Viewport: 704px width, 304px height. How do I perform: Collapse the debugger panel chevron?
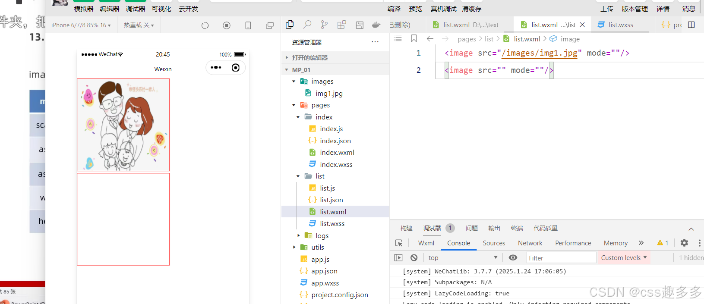tap(691, 229)
